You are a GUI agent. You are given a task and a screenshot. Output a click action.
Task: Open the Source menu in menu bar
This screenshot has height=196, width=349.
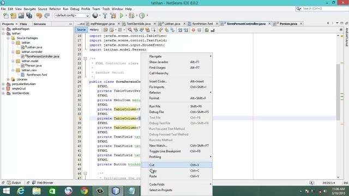click(43, 9)
